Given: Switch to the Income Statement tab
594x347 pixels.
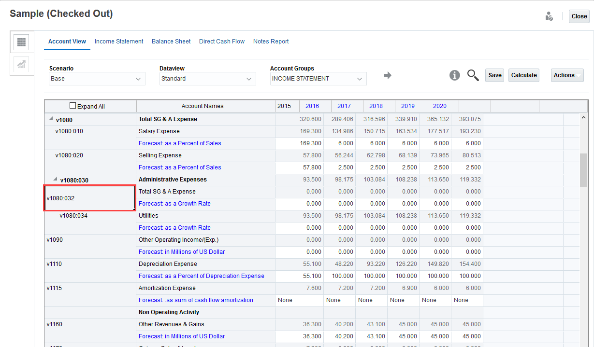Looking at the screenshot, I should [119, 42].
